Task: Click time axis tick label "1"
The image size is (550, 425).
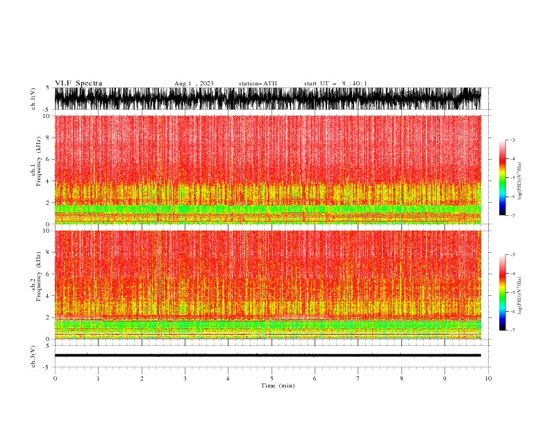Action: pos(98,378)
